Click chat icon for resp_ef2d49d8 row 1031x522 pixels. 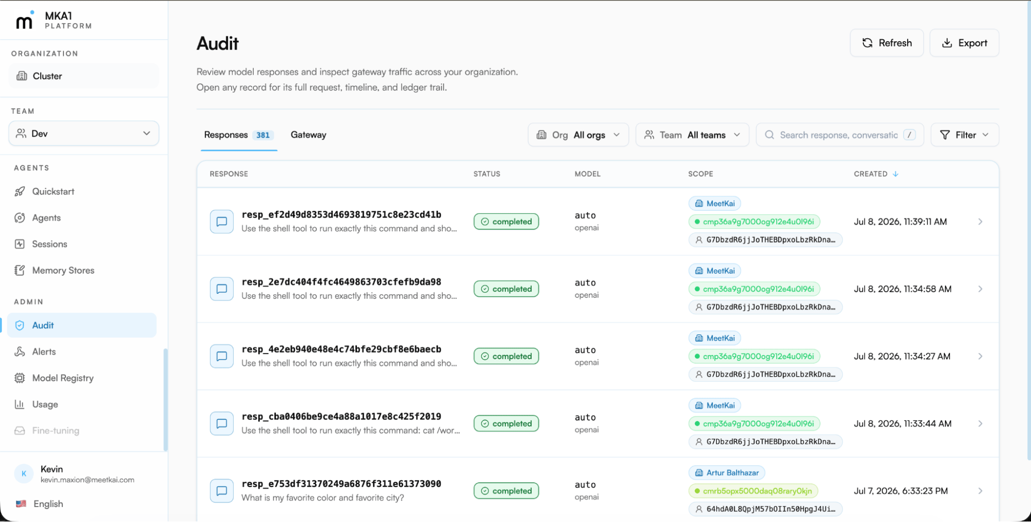tap(222, 222)
